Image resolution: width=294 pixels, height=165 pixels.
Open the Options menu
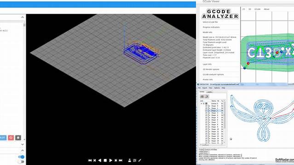(217, 88)
